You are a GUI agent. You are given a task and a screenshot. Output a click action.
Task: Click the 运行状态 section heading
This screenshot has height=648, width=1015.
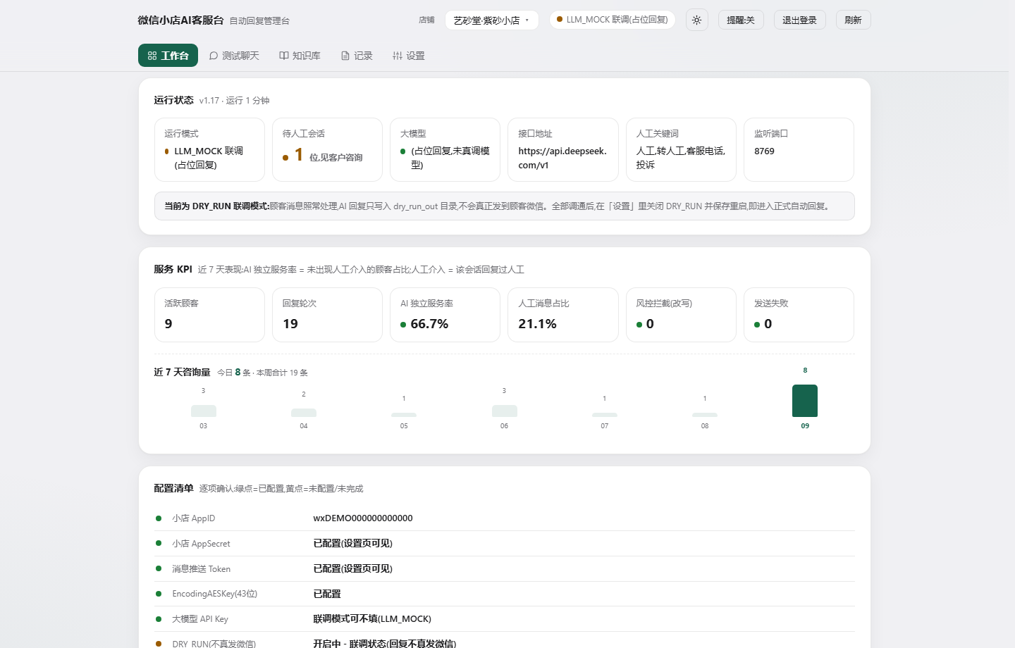[x=173, y=101]
